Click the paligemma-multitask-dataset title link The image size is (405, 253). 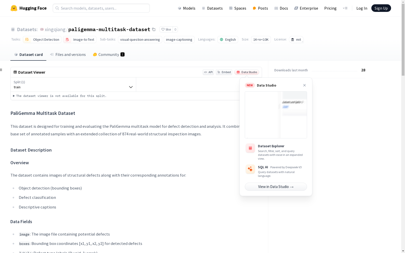109,29
